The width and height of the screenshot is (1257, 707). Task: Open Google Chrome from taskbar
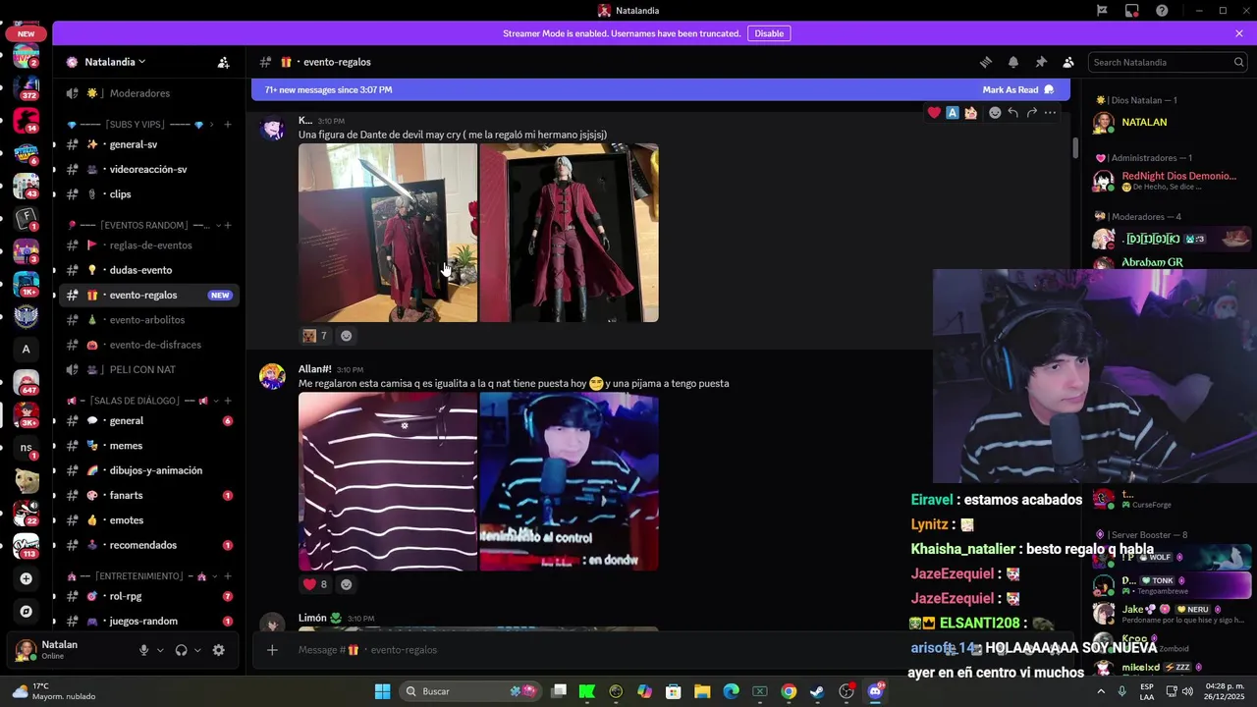click(x=789, y=691)
